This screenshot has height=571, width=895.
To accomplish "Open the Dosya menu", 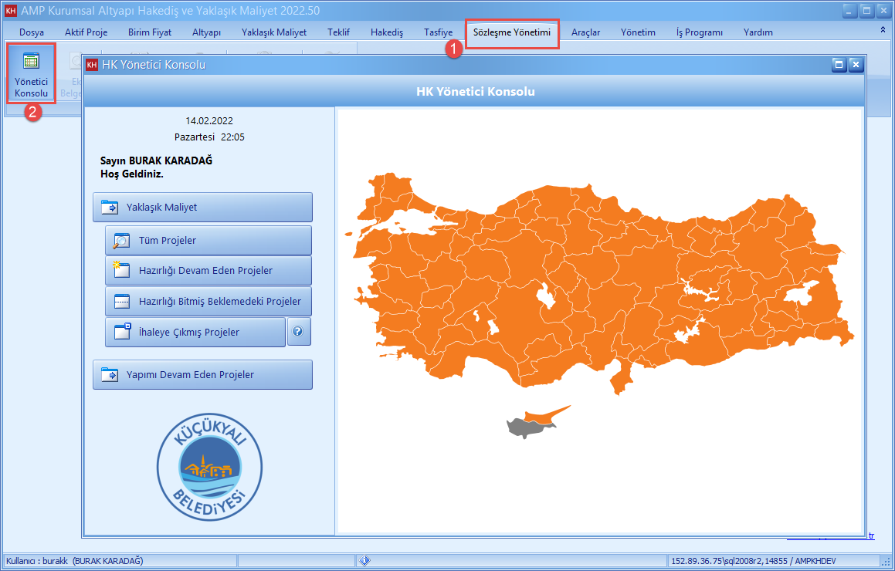I will (32, 32).
